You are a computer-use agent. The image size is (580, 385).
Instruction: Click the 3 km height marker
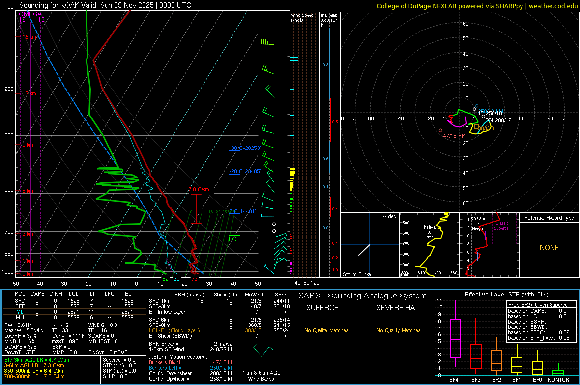(28, 234)
